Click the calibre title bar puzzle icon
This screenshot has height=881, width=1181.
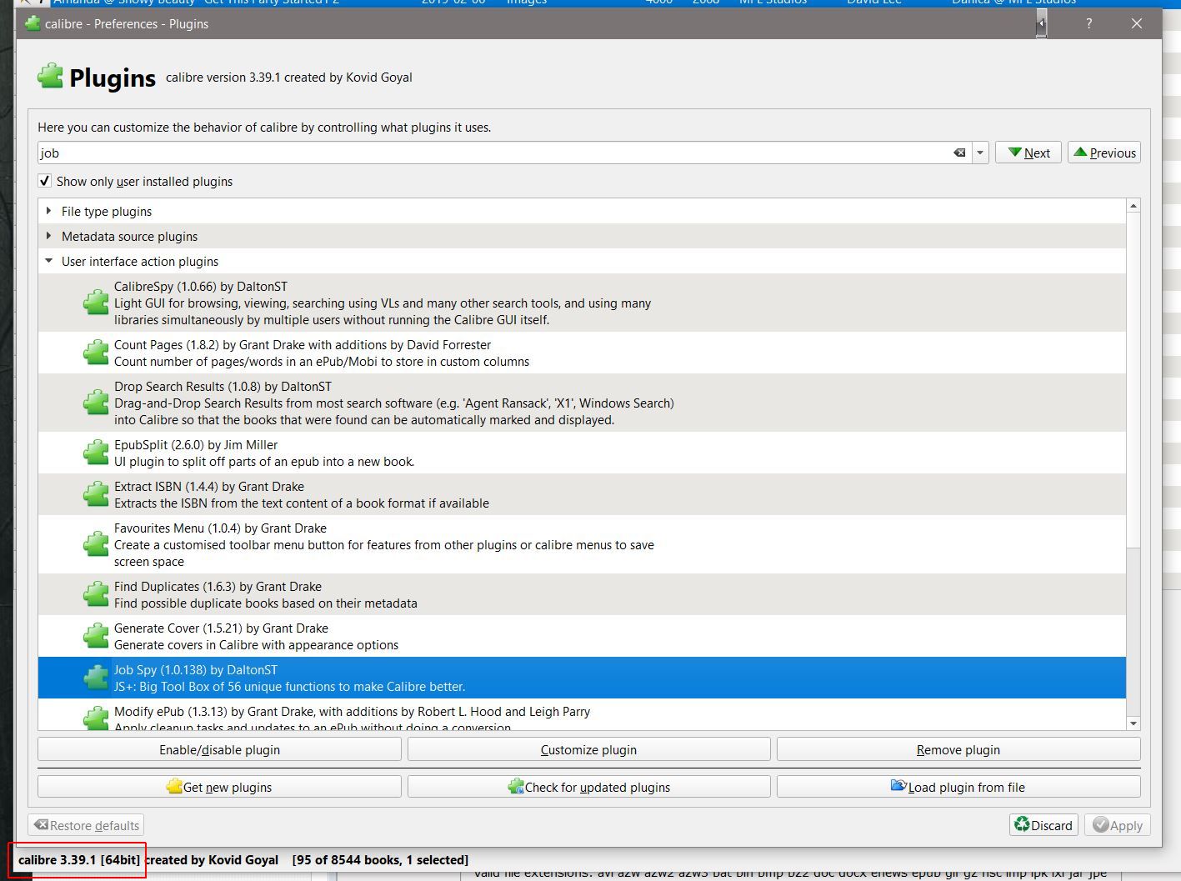pos(33,23)
